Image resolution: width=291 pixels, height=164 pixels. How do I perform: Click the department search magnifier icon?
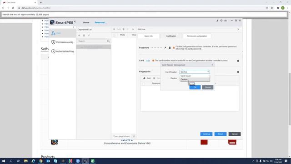tap(108, 41)
